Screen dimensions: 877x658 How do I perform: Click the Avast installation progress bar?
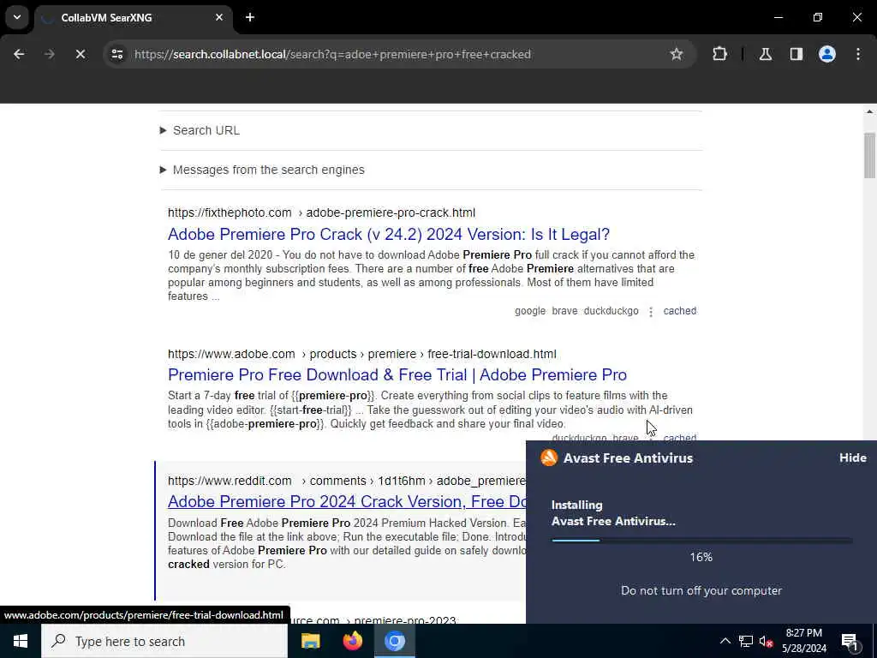click(701, 541)
